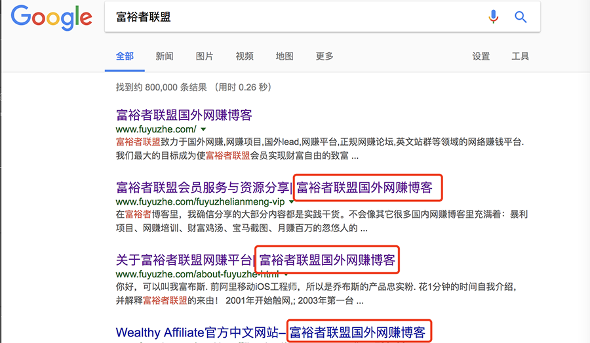
Task: Switch to the 图片 tab
Action: point(205,56)
